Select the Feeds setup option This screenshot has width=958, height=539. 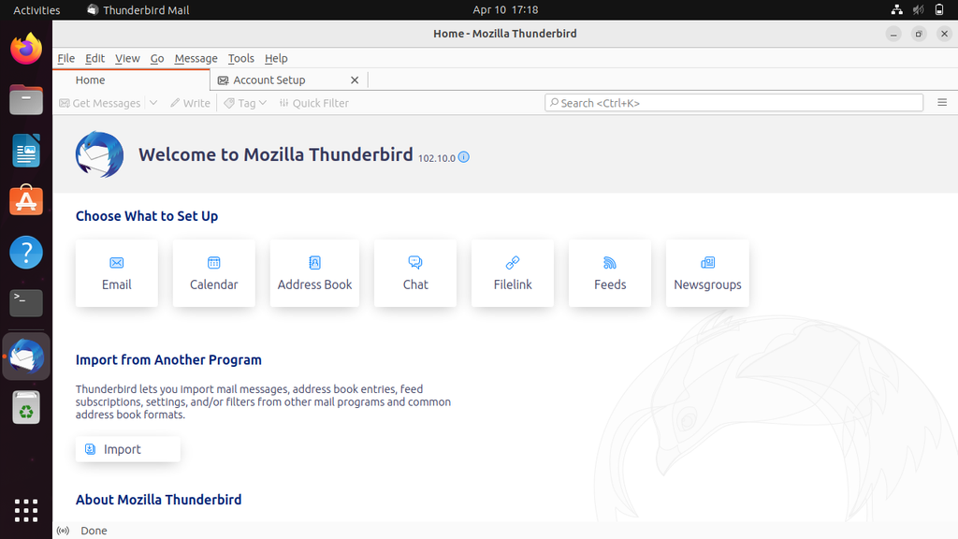pyautogui.click(x=609, y=272)
